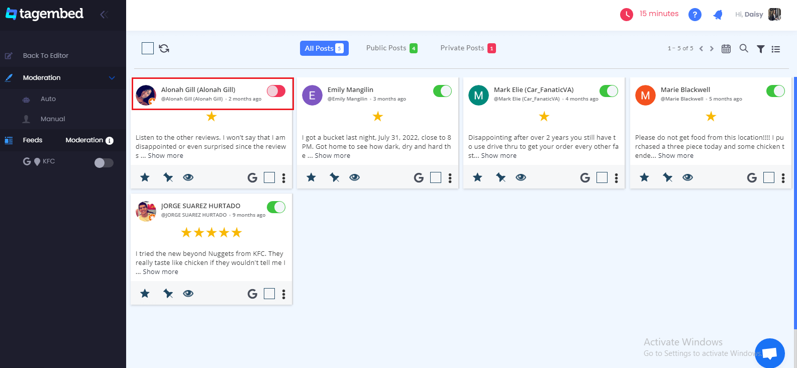Click the refresh posts icon
Screen dimensions: 797x368
click(x=164, y=48)
